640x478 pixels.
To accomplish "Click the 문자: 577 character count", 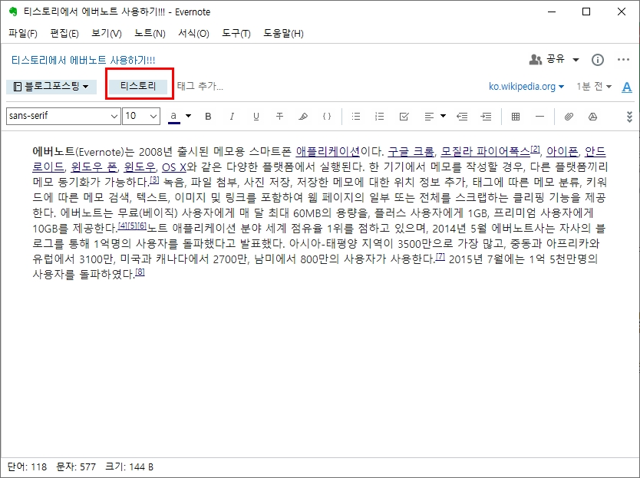I will click(76, 466).
